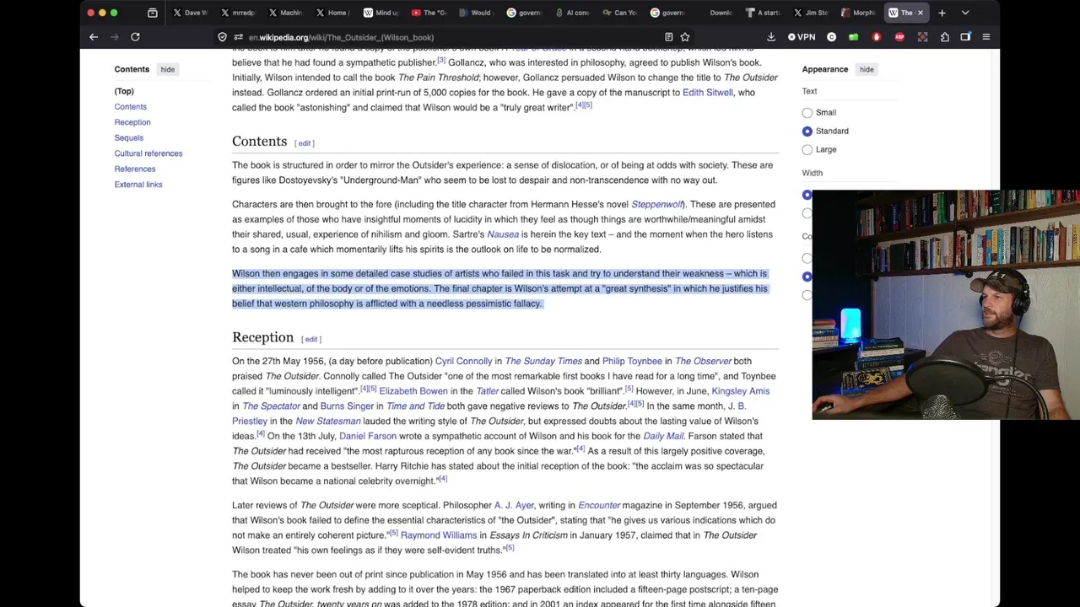This screenshot has width=1080, height=607.
Task: Open a new tab with the plus button
Action: pyautogui.click(x=942, y=13)
